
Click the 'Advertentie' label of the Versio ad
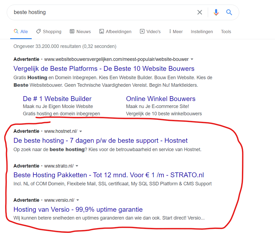click(26, 200)
